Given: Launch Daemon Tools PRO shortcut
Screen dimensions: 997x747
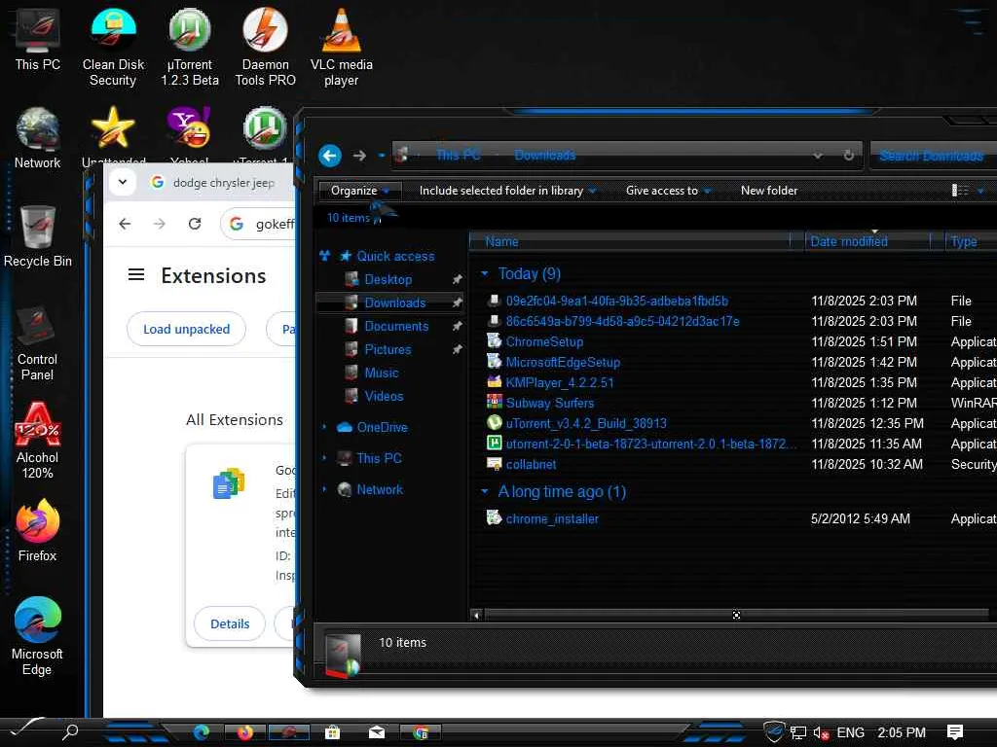Looking at the screenshot, I should click(x=265, y=47).
